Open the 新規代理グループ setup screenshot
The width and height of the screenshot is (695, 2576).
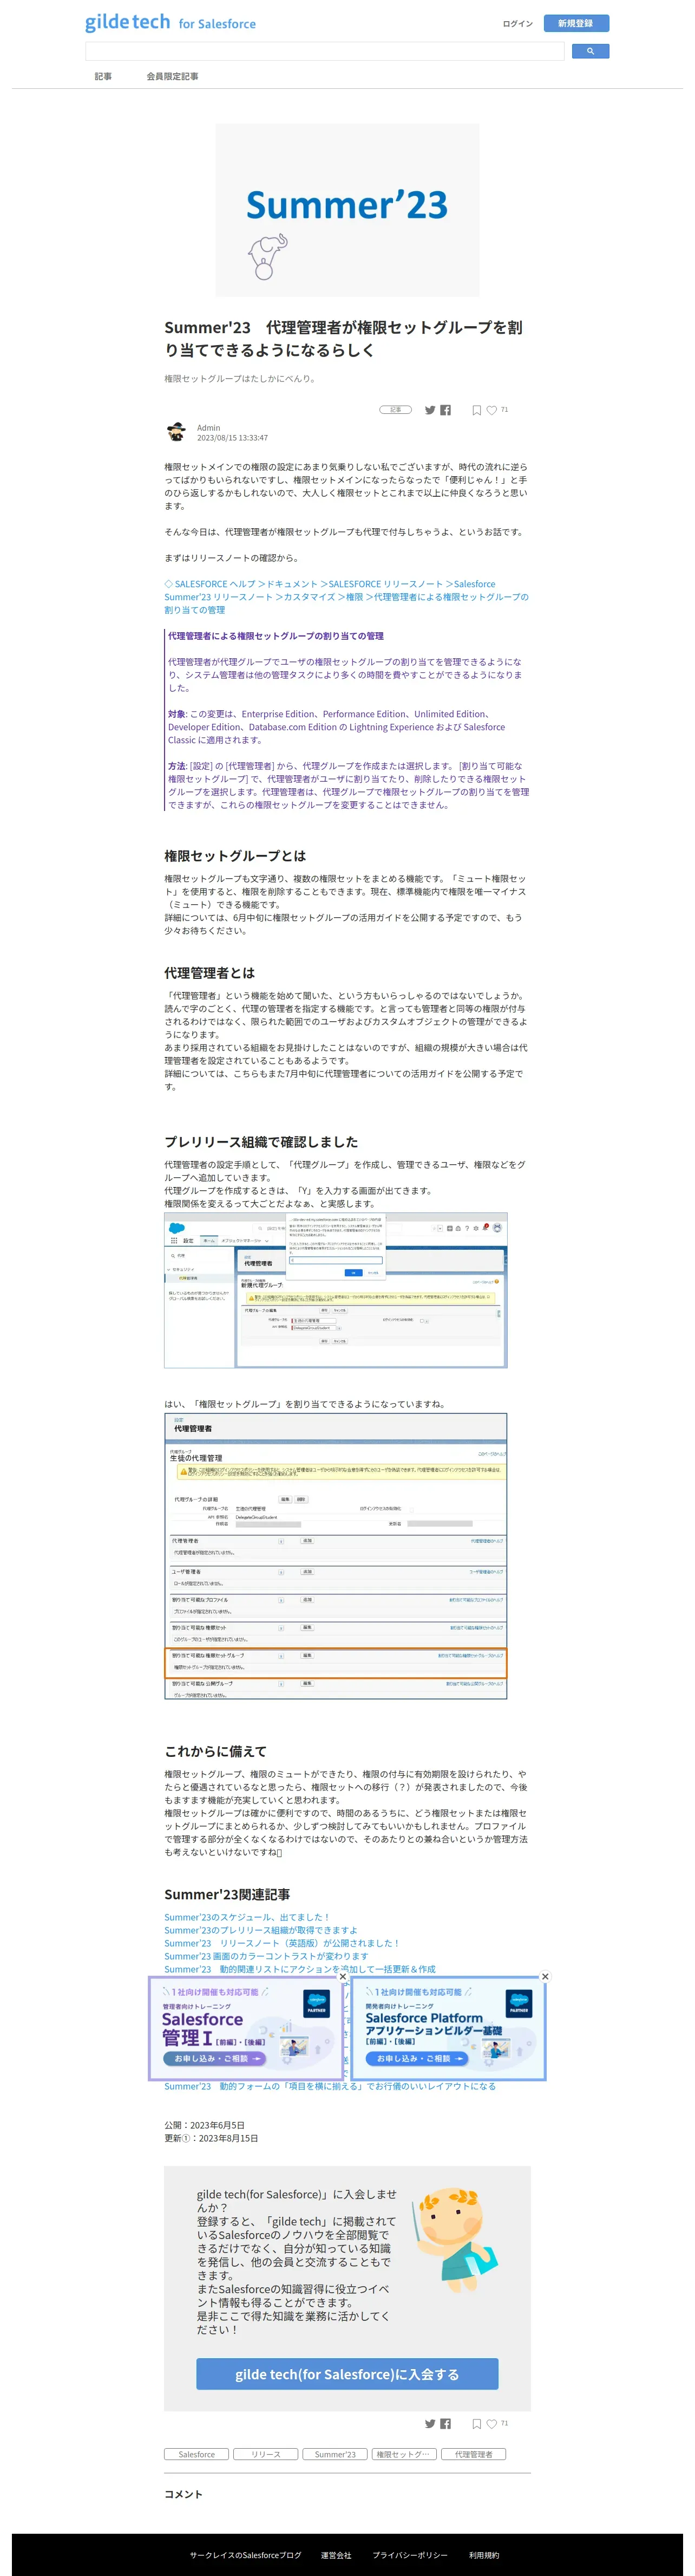click(x=336, y=1291)
